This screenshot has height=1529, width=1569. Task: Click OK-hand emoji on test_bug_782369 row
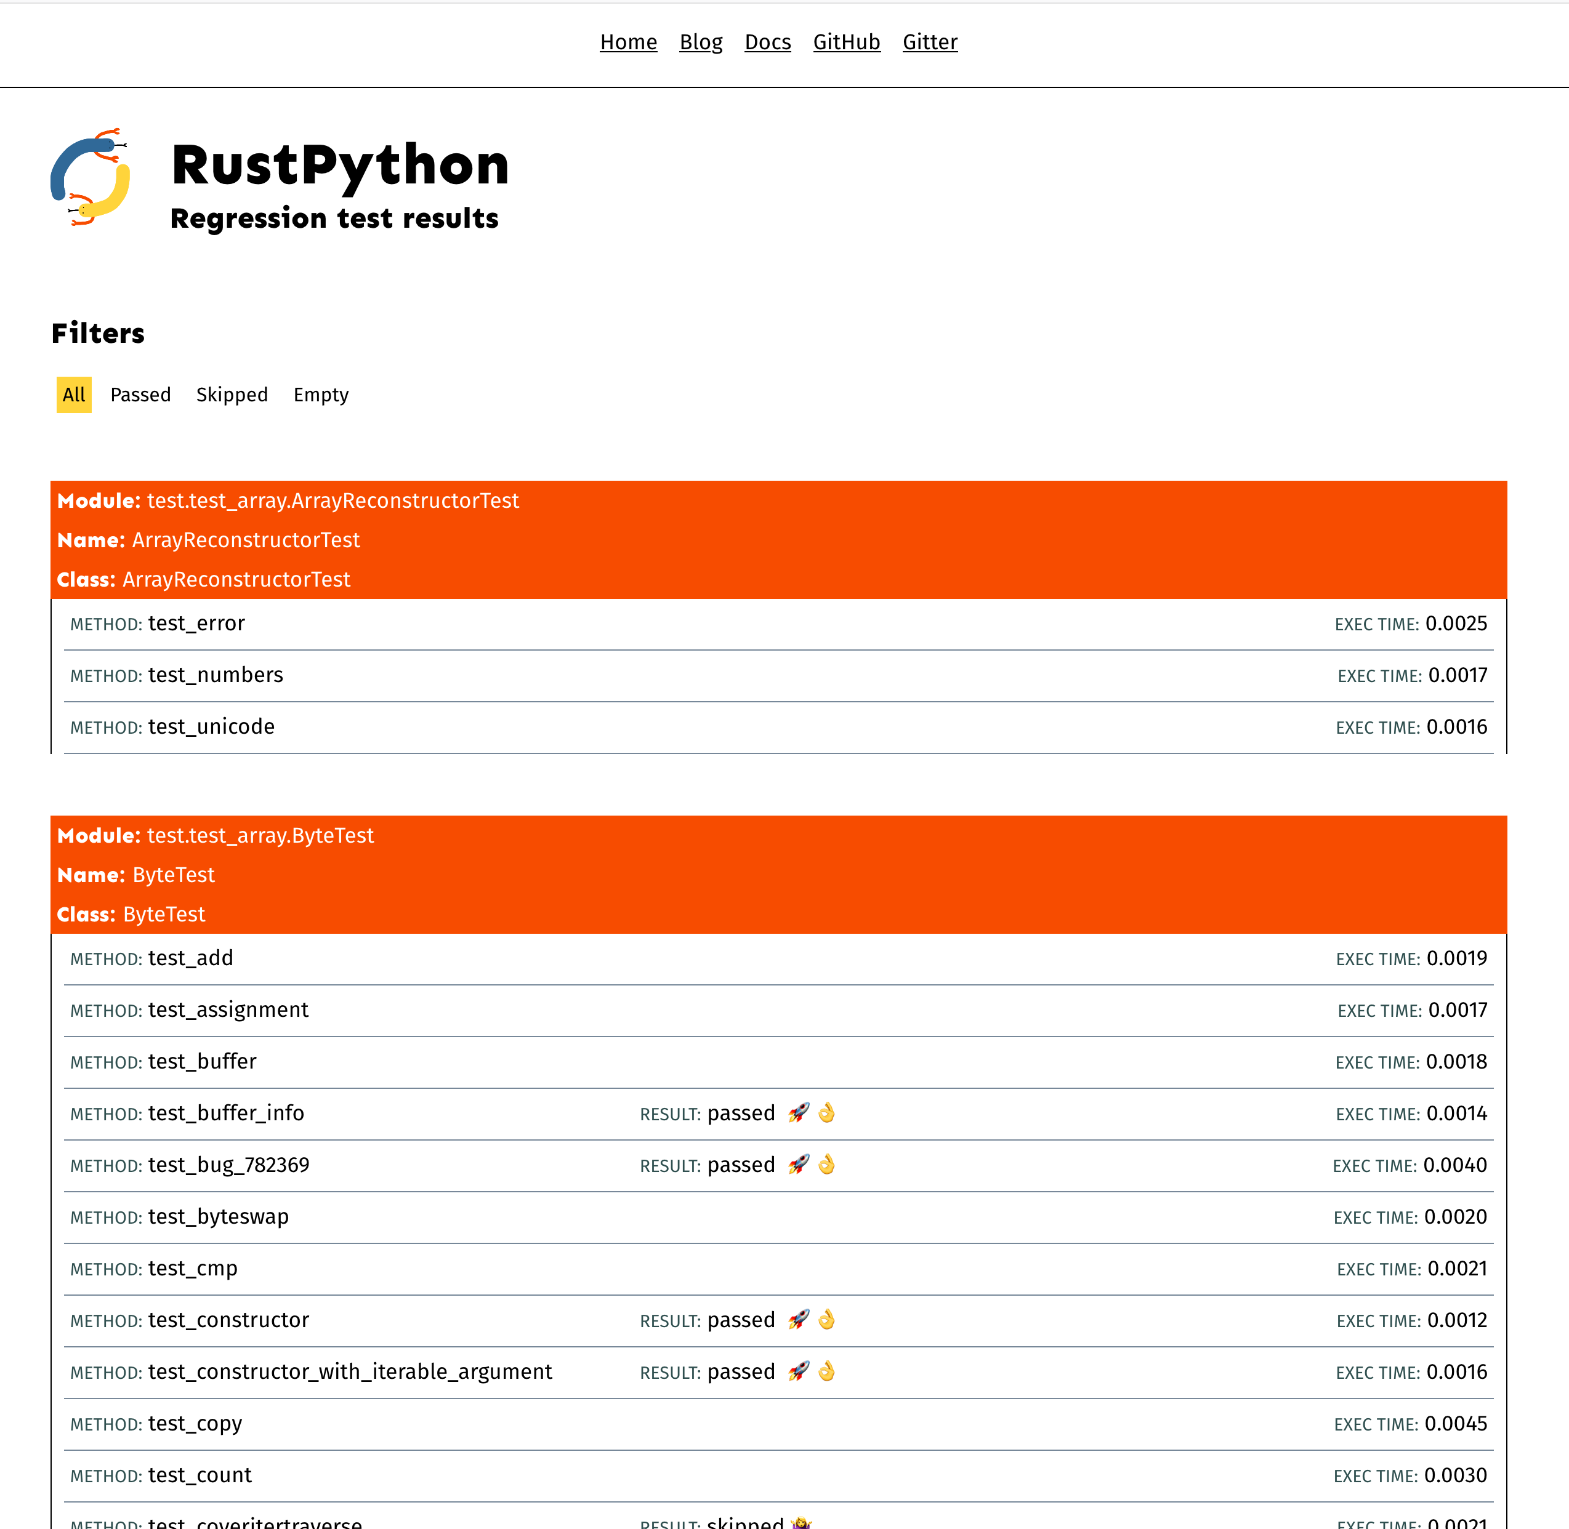click(x=826, y=1165)
